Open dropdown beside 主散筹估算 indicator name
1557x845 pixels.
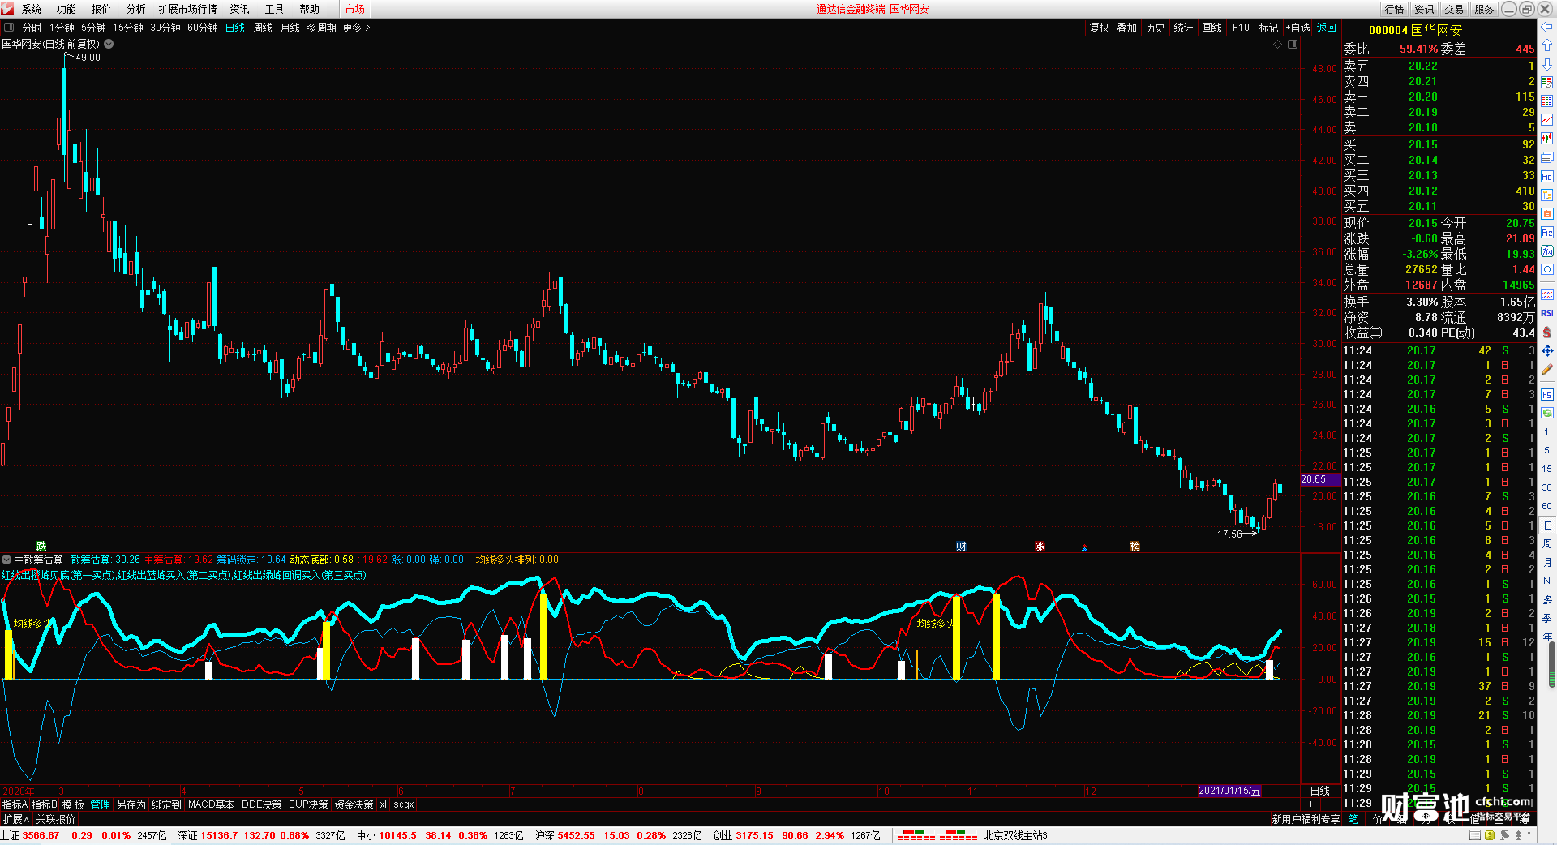pos(6,560)
